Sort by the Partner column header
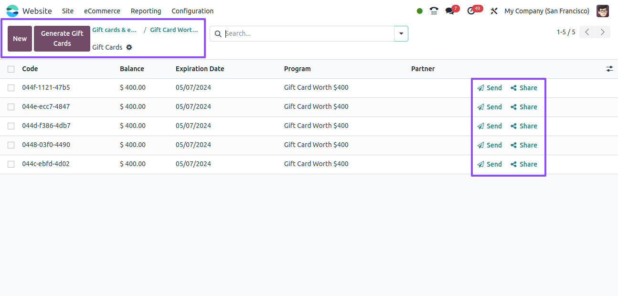Image resolution: width=618 pixels, height=296 pixels. tap(423, 69)
